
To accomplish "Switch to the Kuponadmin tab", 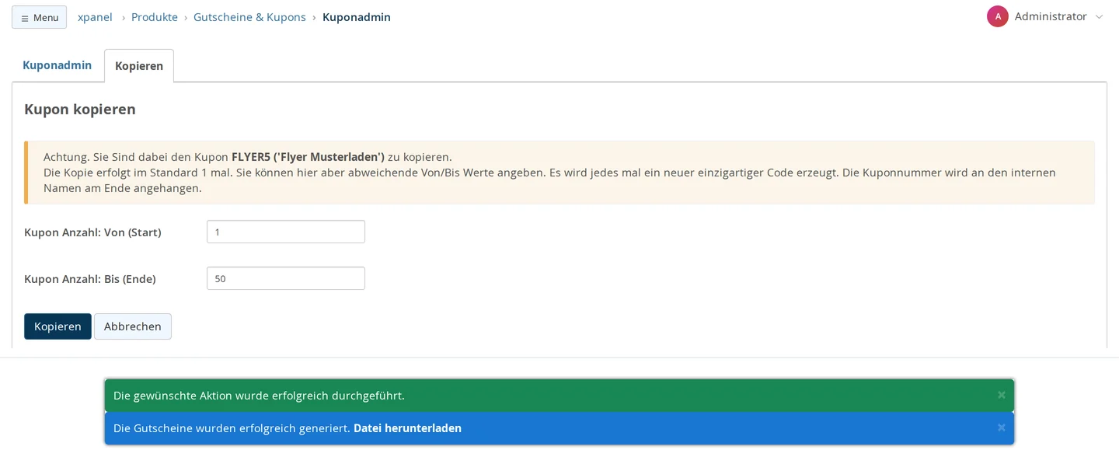I will click(58, 65).
